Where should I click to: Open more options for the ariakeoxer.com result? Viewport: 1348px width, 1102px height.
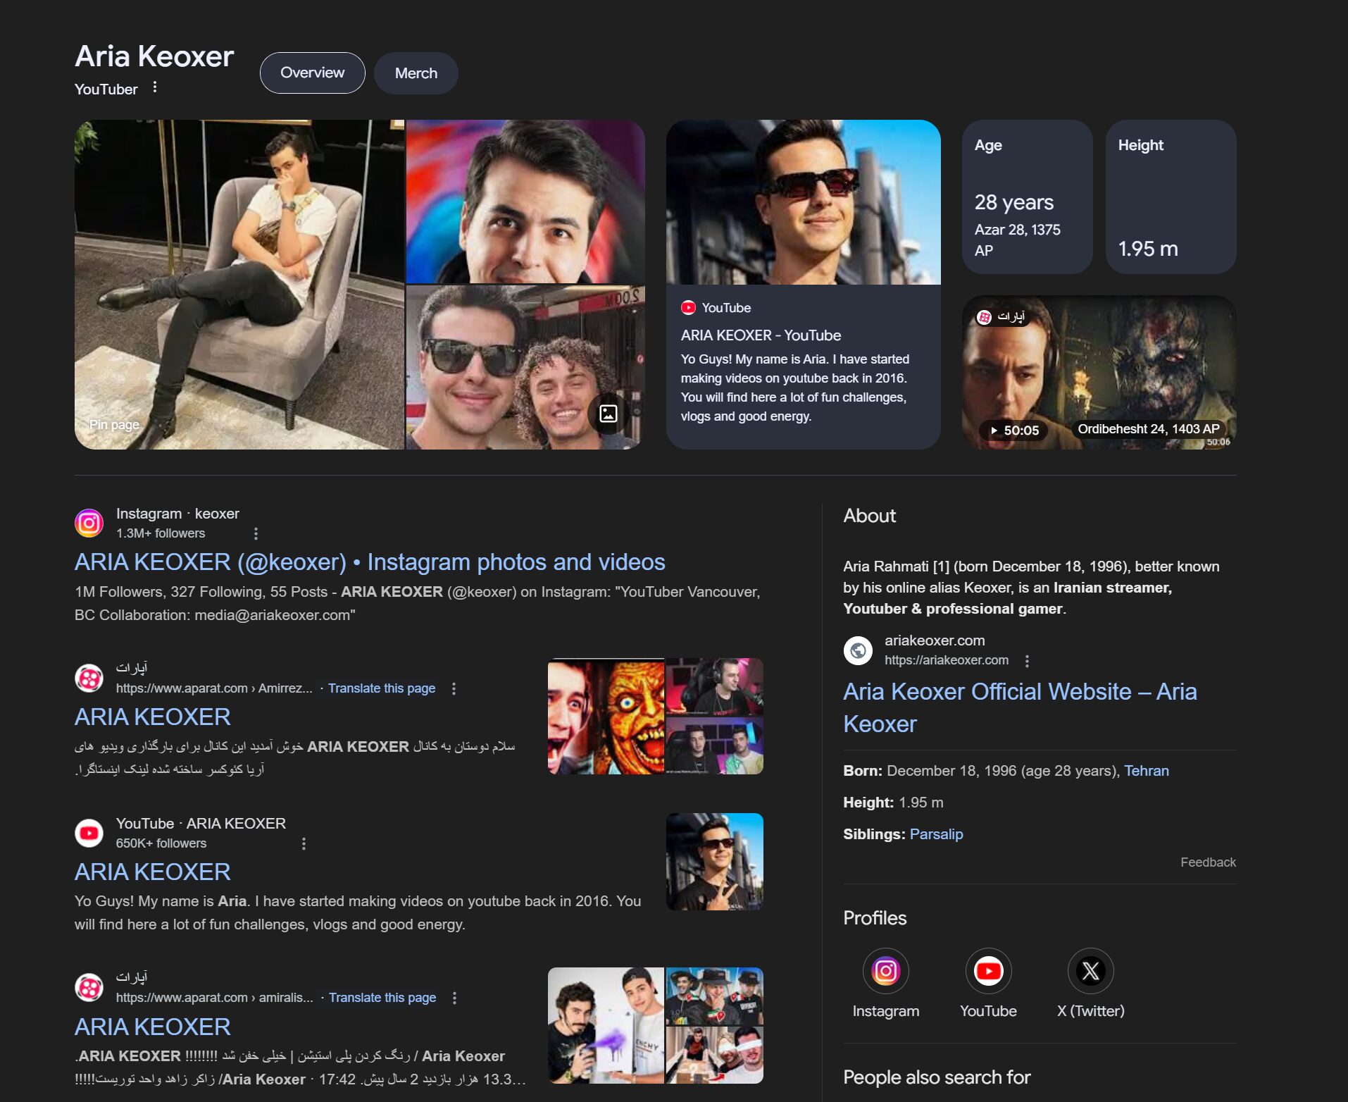click(x=1027, y=661)
